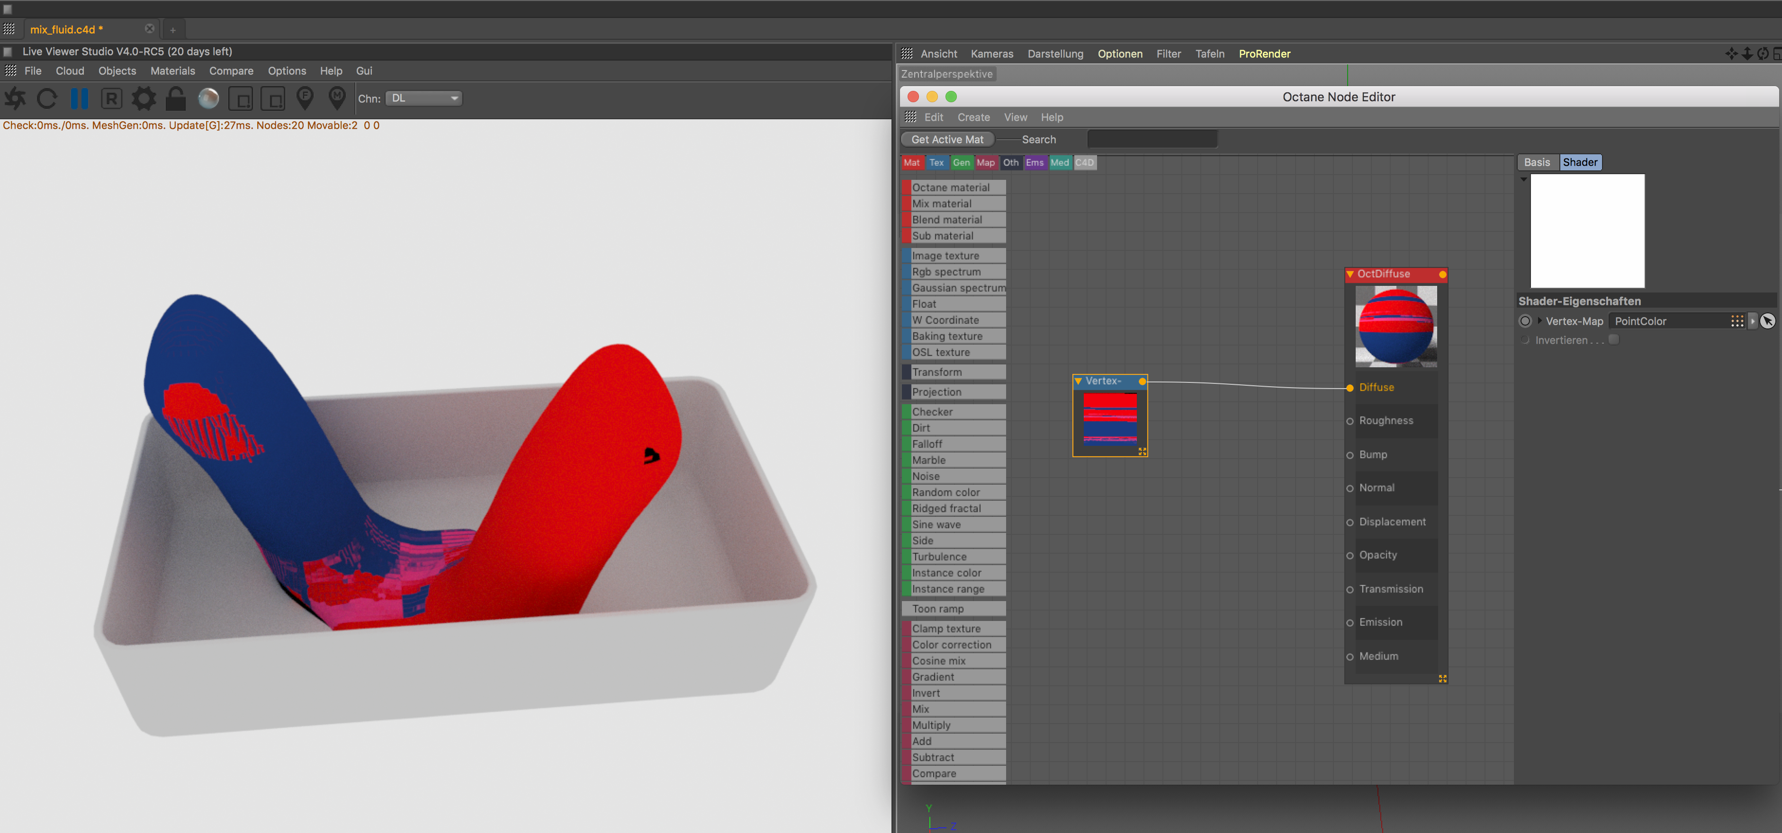
Task: Toggle the resolution lock padlock icon
Action: 176,99
